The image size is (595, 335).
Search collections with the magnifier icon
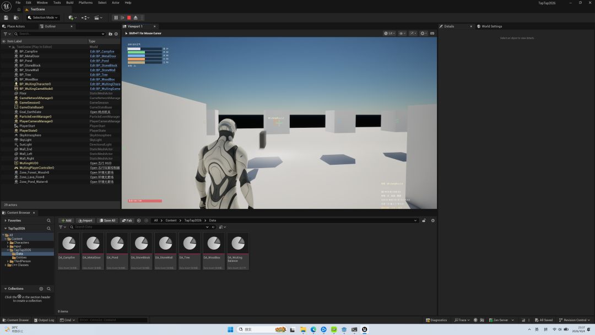[x=48, y=289]
